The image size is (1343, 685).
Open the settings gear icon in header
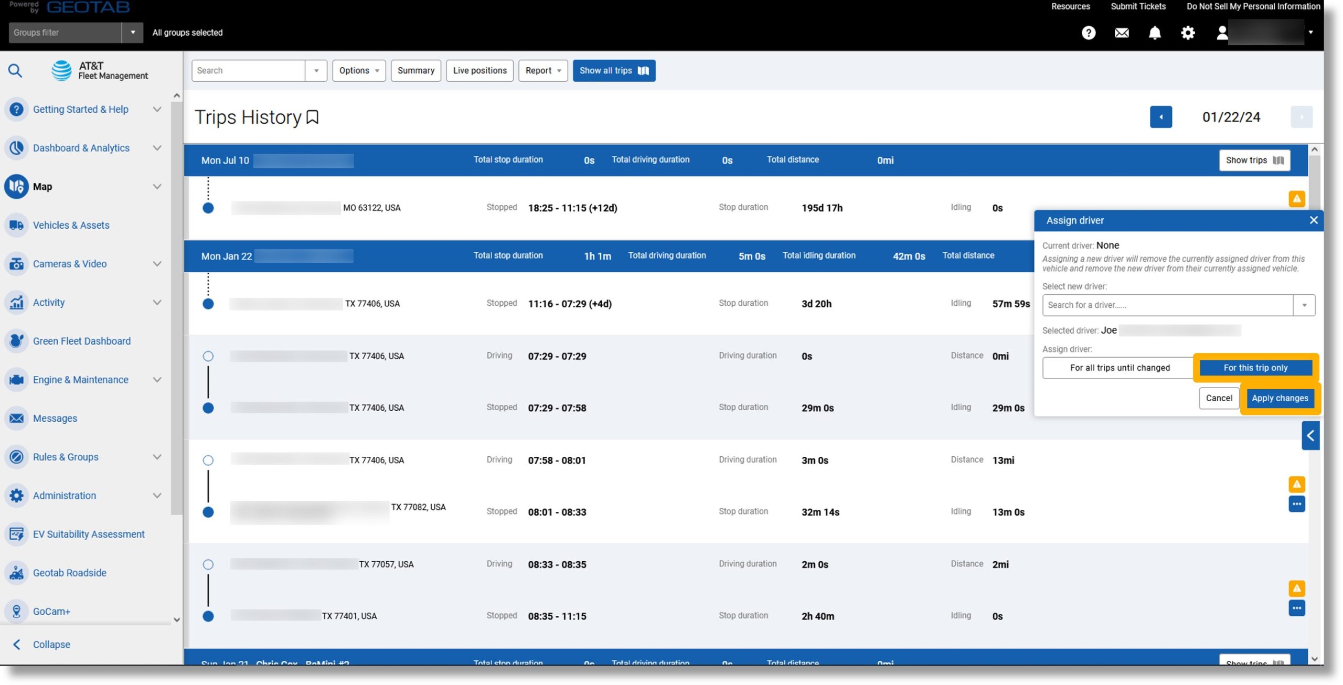click(1188, 33)
